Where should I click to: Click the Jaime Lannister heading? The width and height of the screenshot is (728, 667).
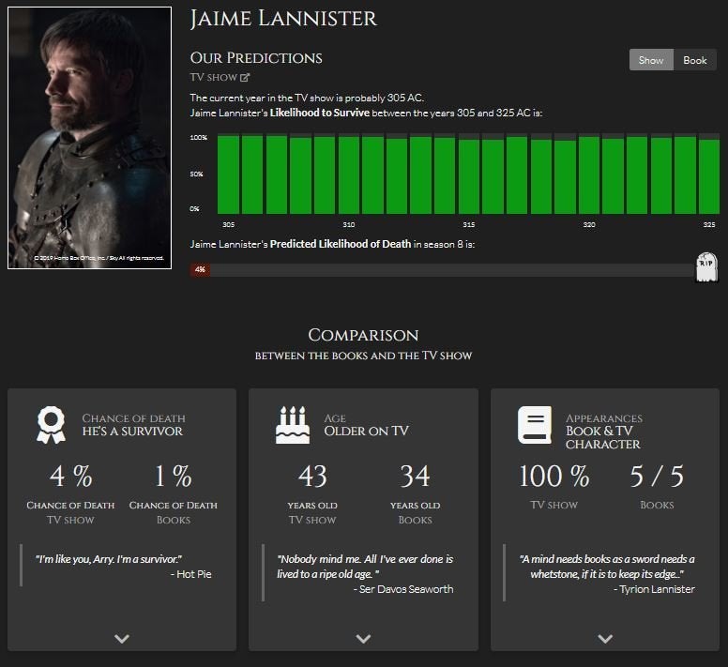[283, 19]
